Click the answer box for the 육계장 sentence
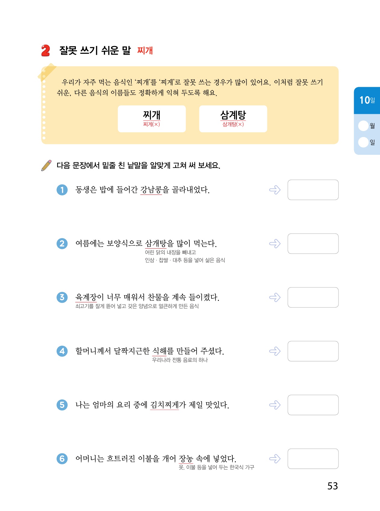 (313, 297)
